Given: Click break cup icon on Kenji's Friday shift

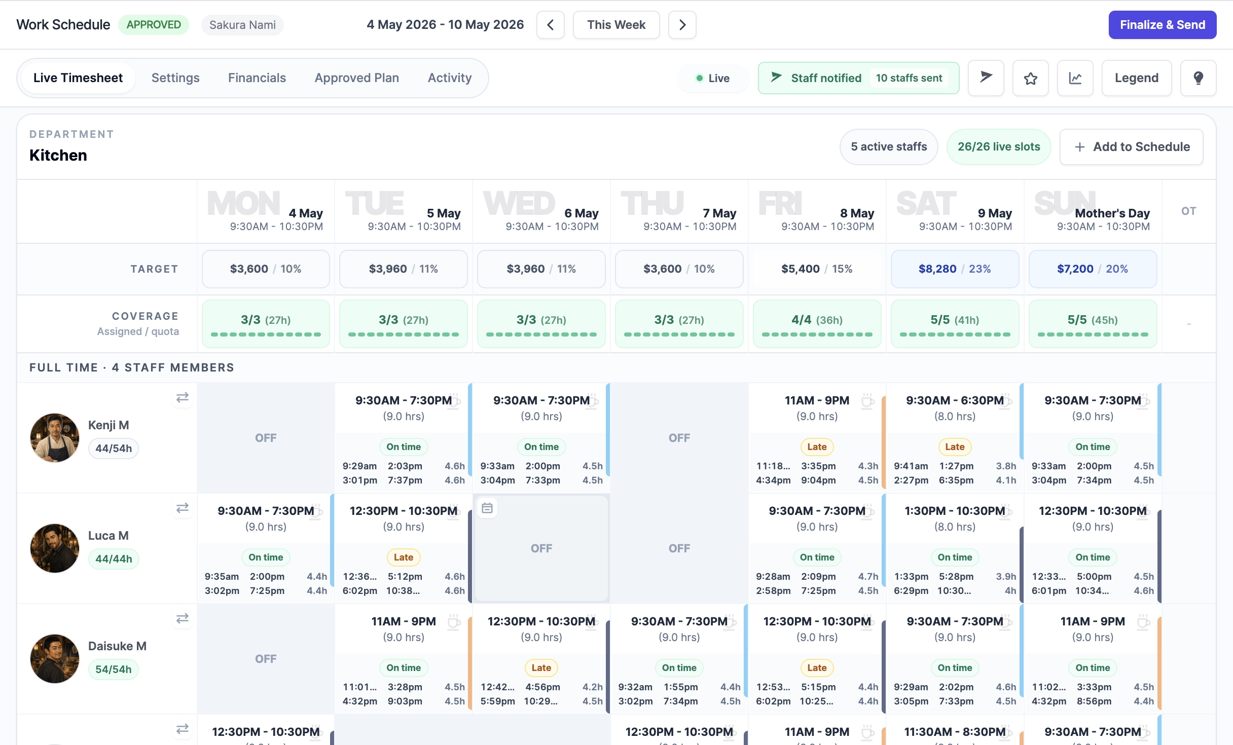Looking at the screenshot, I should pyautogui.click(x=867, y=401).
